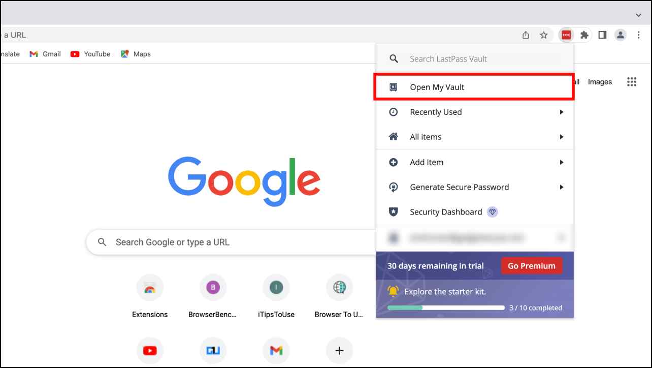Open the Recently Used submenu
This screenshot has width=652, height=368.
pyautogui.click(x=475, y=112)
